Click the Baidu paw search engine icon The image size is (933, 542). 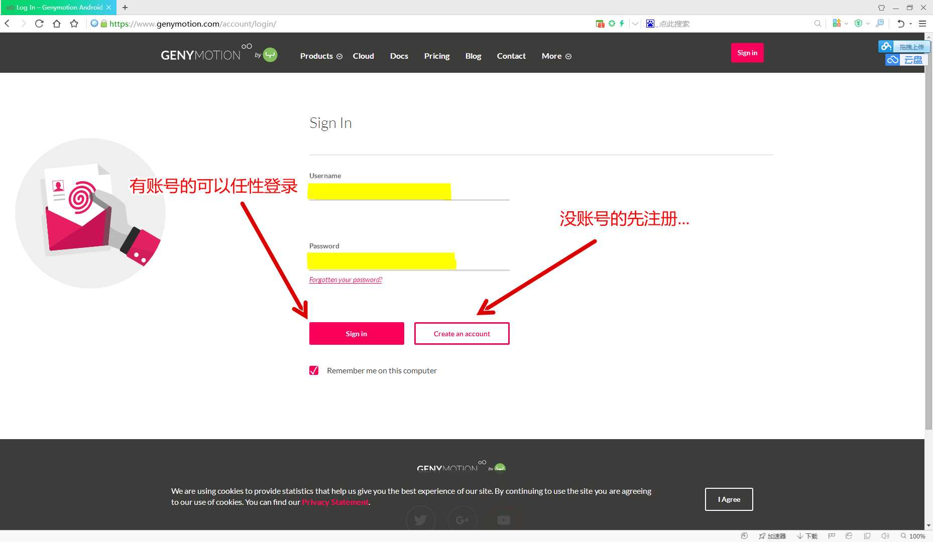coord(650,24)
